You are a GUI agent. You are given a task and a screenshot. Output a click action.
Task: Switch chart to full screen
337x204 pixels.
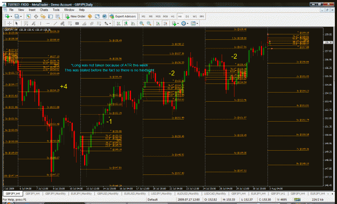pyautogui.click(x=97, y=16)
